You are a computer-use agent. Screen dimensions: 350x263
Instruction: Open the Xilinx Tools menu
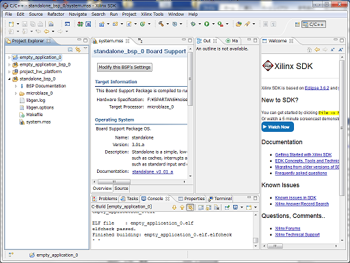point(152,14)
